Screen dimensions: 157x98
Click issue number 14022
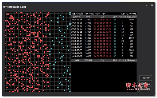[x=88, y=56]
